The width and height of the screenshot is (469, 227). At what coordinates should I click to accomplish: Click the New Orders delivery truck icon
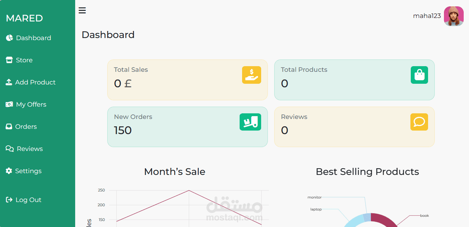tap(250, 122)
